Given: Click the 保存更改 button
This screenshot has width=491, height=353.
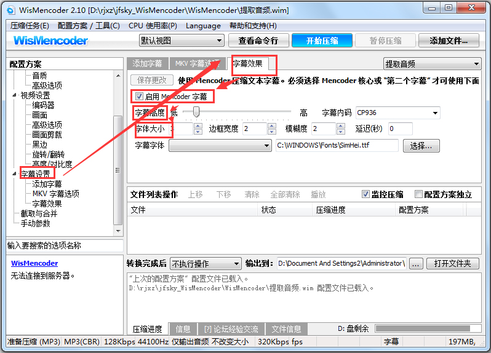Looking at the screenshot, I should pos(152,80).
